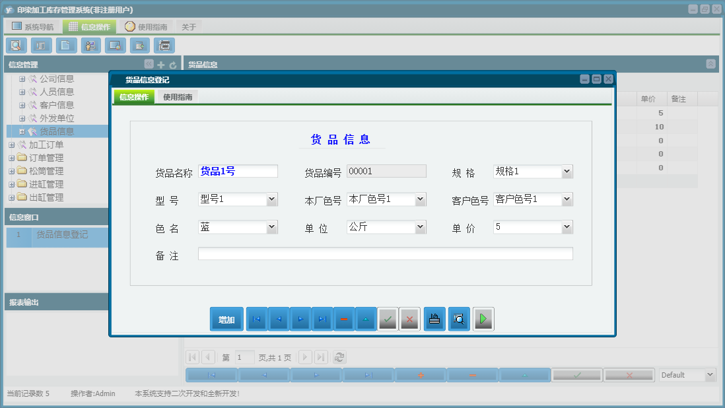725x408 pixels.
Task: Go to previous record in dialog
Action: pos(279,319)
